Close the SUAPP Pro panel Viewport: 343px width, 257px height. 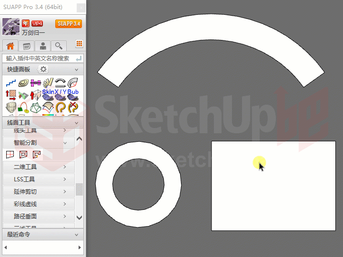(x=81, y=8)
